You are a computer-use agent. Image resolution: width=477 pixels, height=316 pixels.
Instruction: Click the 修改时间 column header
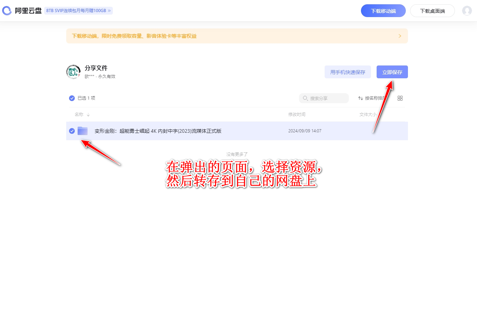[297, 115]
